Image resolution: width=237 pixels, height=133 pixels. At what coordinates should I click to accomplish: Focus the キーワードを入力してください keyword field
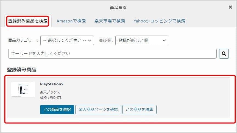point(112,54)
